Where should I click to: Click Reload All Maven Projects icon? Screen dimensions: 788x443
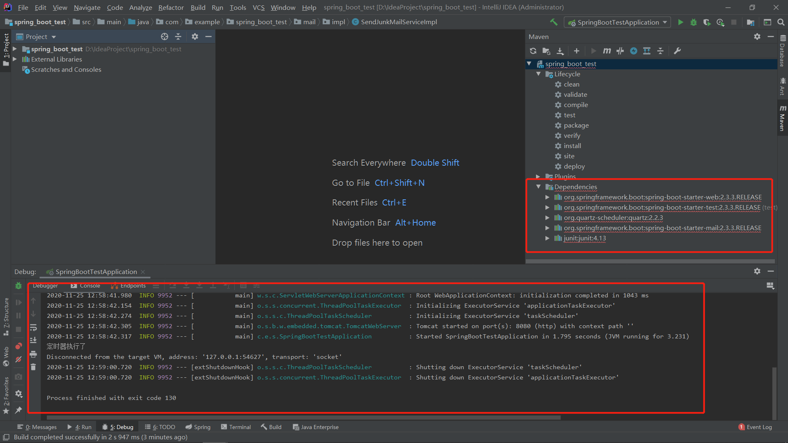pyautogui.click(x=533, y=51)
